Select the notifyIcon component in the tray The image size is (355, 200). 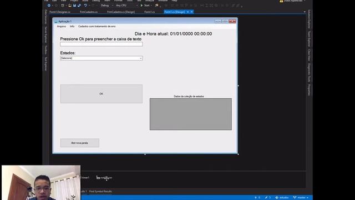[x=104, y=178]
